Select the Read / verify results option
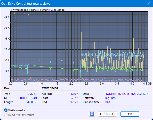The height and width of the screenshot is (120, 153). (6, 115)
